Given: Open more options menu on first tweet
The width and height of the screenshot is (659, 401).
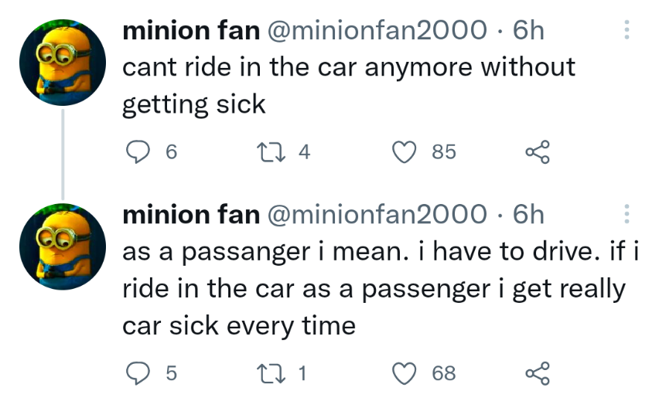Looking at the screenshot, I should [627, 30].
